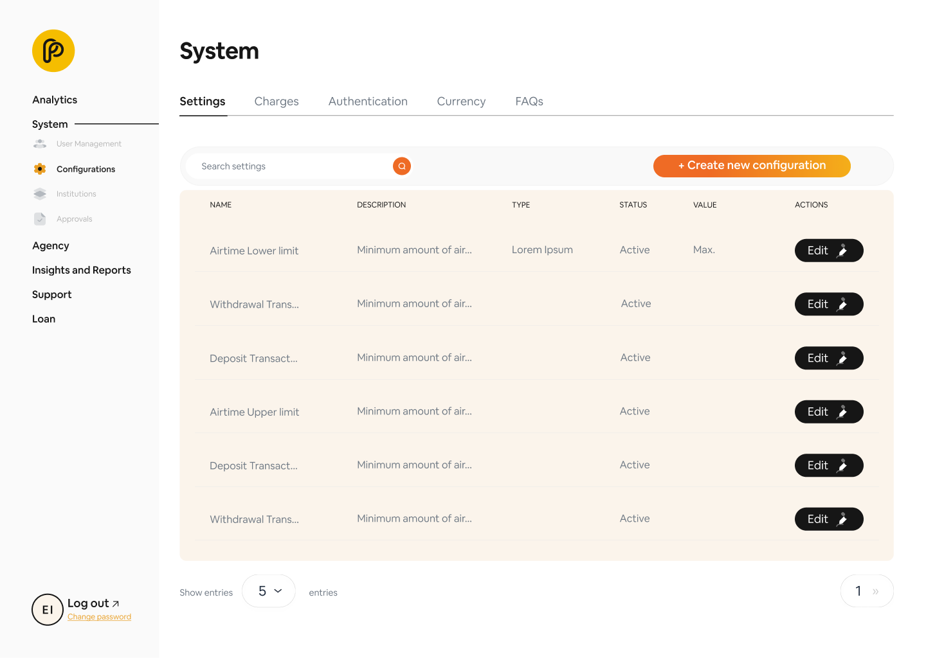Viewport: 926px width, 658px height.
Task: Click the orange Configurations gear icon
Action: (x=40, y=169)
